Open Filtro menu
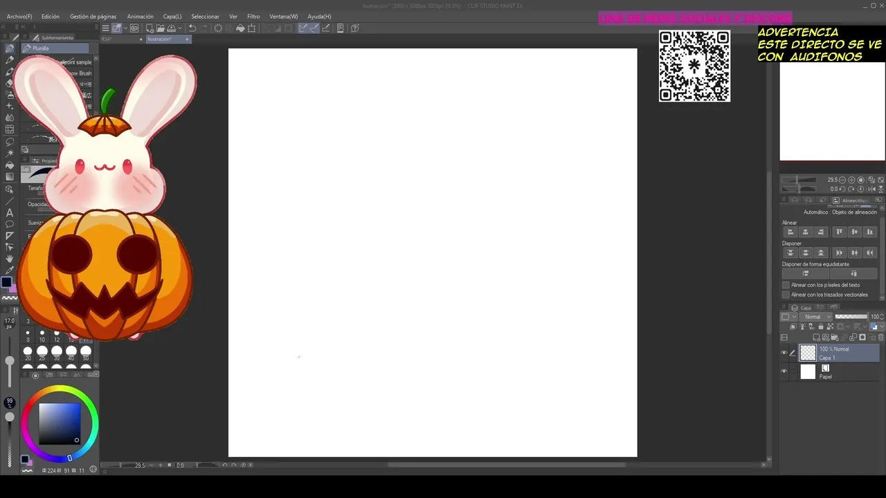 pyautogui.click(x=253, y=17)
